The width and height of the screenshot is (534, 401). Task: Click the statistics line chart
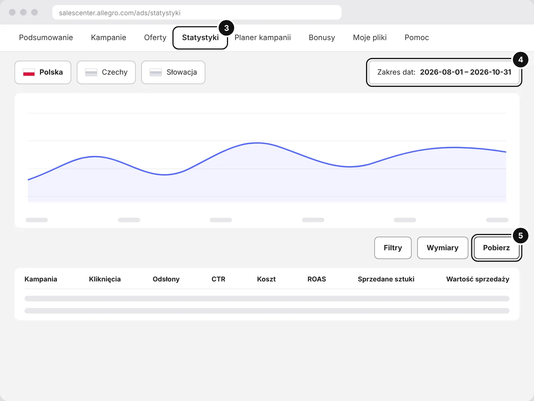pyautogui.click(x=267, y=160)
